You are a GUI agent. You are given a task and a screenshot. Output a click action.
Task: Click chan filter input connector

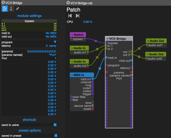71,97
